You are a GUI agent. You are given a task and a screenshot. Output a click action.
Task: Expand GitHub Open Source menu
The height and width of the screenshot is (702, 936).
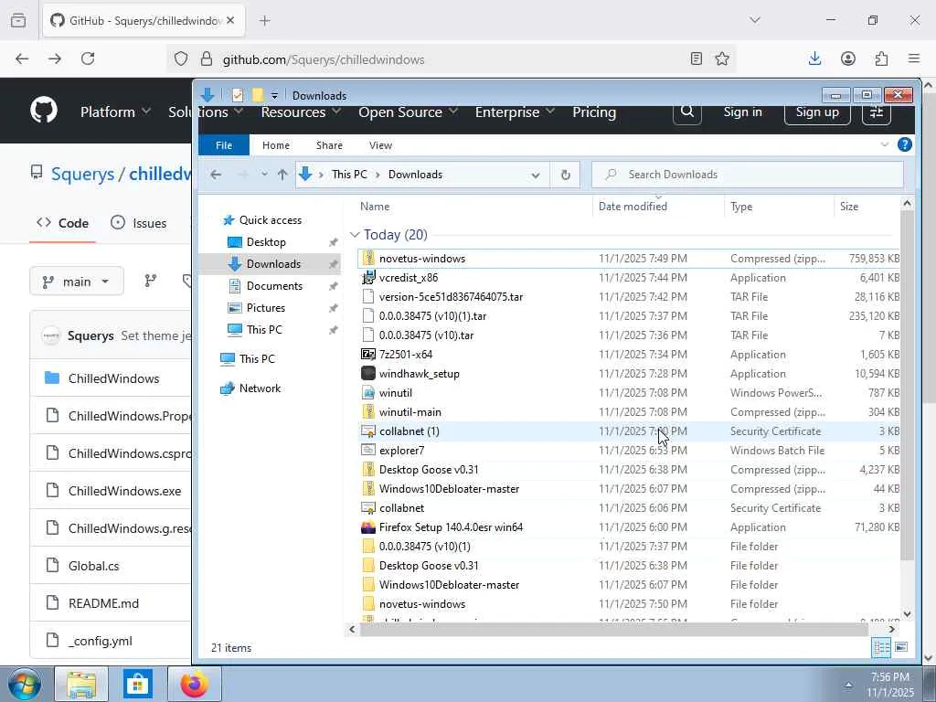click(x=408, y=112)
